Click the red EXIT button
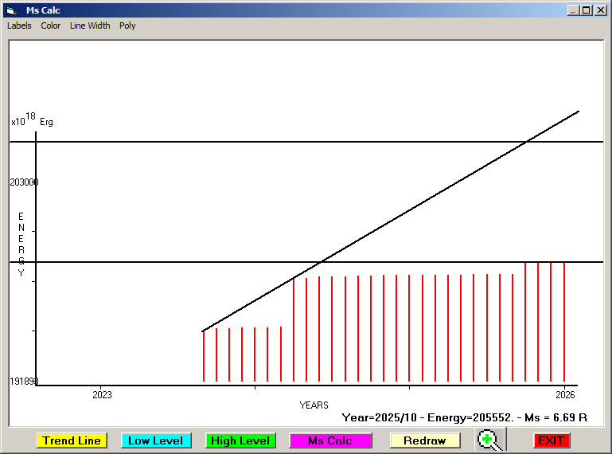The height and width of the screenshot is (454, 612). pos(551,440)
